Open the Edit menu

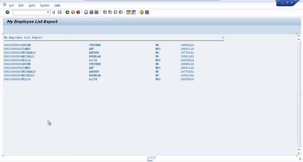click(x=21, y=5)
